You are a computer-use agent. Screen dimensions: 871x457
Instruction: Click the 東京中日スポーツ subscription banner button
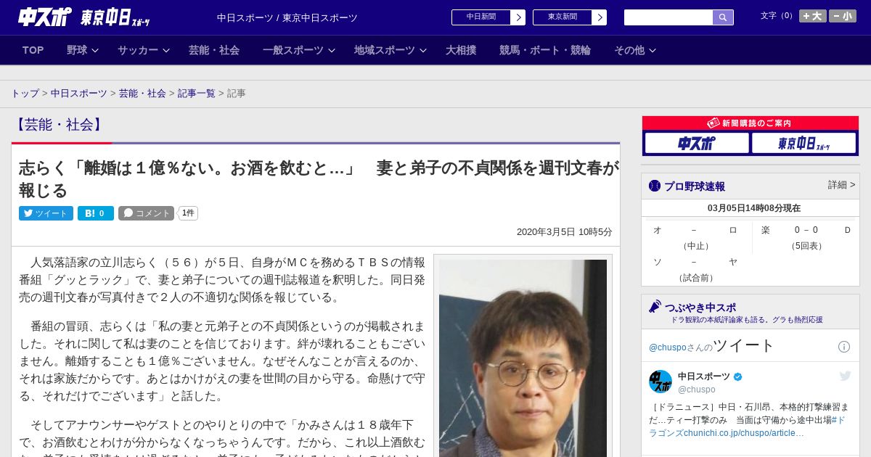pos(803,143)
